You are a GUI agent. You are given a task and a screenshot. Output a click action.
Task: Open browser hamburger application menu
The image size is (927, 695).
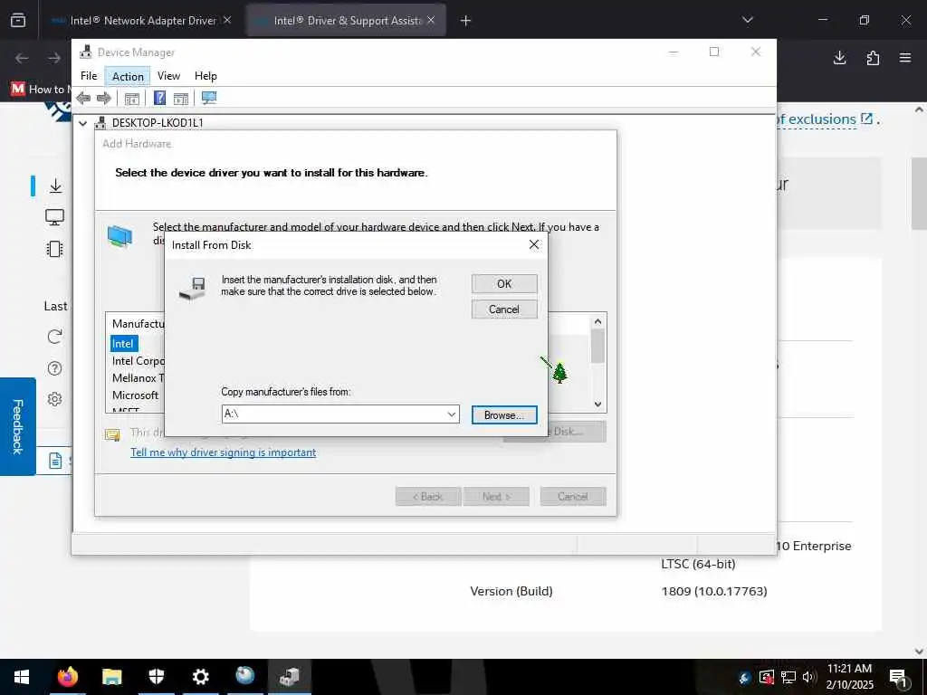905,58
